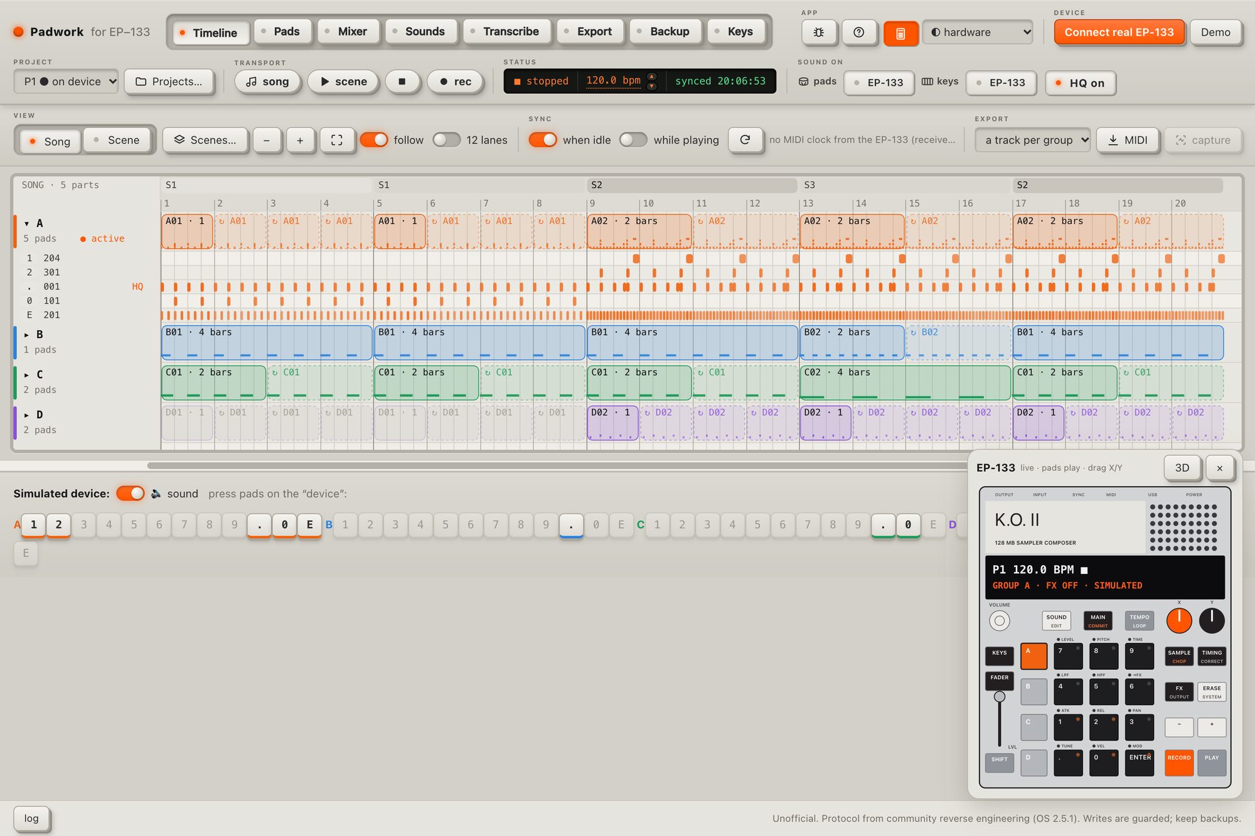Increase the bpm with the up arrow
Screen dimensions: 1255x836
pos(652,77)
